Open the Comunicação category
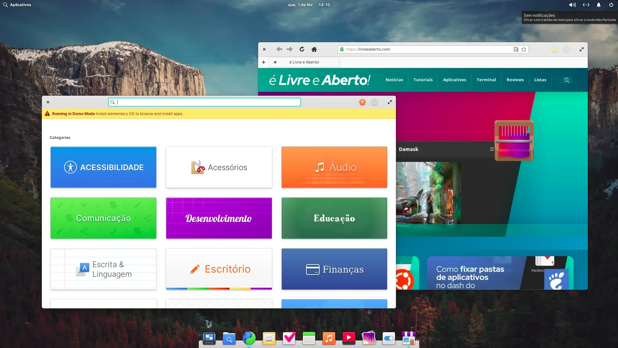618x348 pixels. click(x=103, y=218)
